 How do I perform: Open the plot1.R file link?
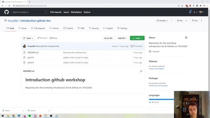click(x=31, y=58)
